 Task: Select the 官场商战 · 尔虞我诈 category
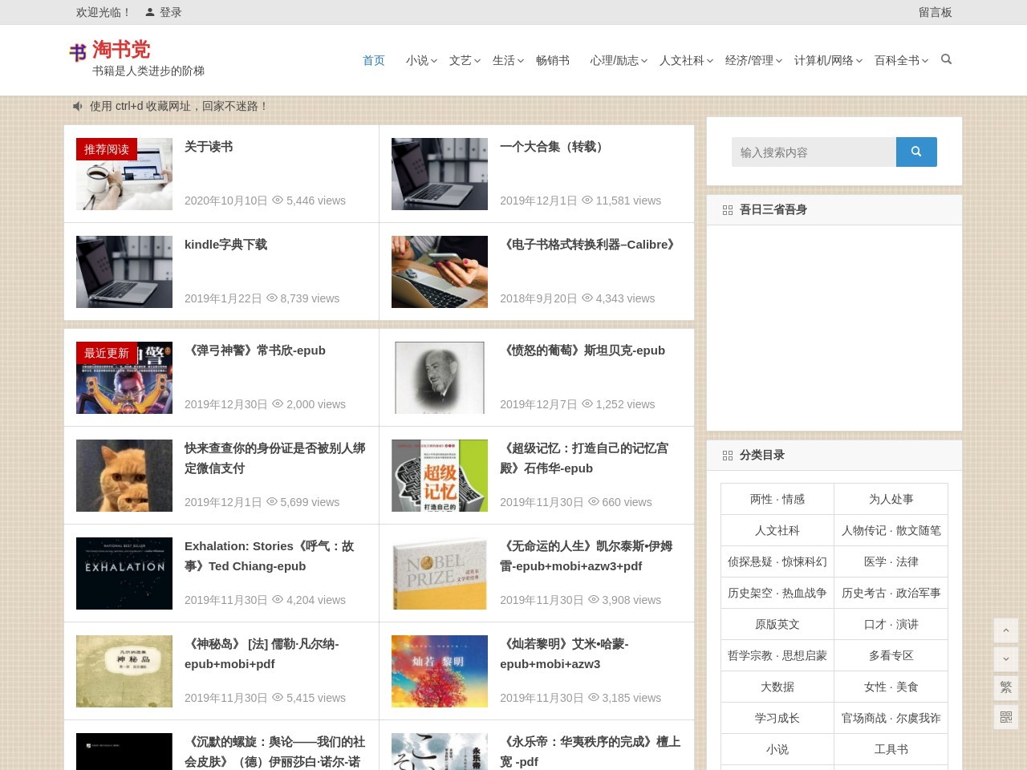point(891,718)
